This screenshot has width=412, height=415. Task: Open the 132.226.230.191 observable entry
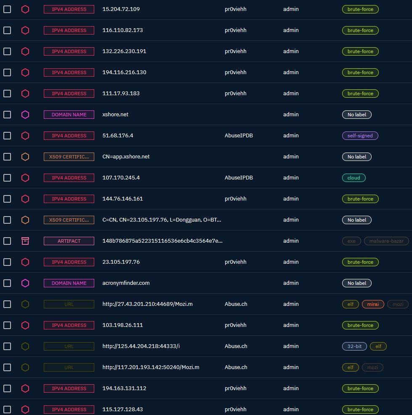124,51
